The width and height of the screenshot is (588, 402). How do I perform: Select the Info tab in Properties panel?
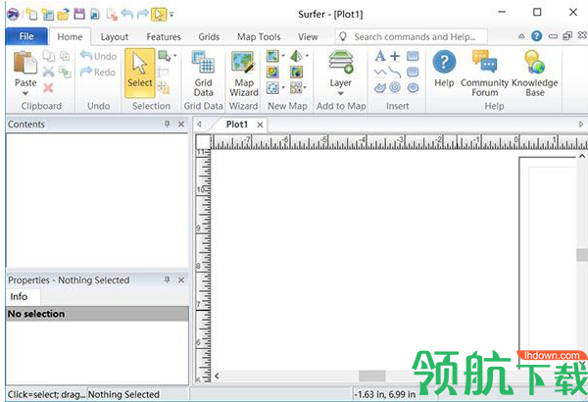(x=19, y=296)
